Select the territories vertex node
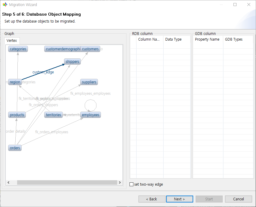 point(53,115)
